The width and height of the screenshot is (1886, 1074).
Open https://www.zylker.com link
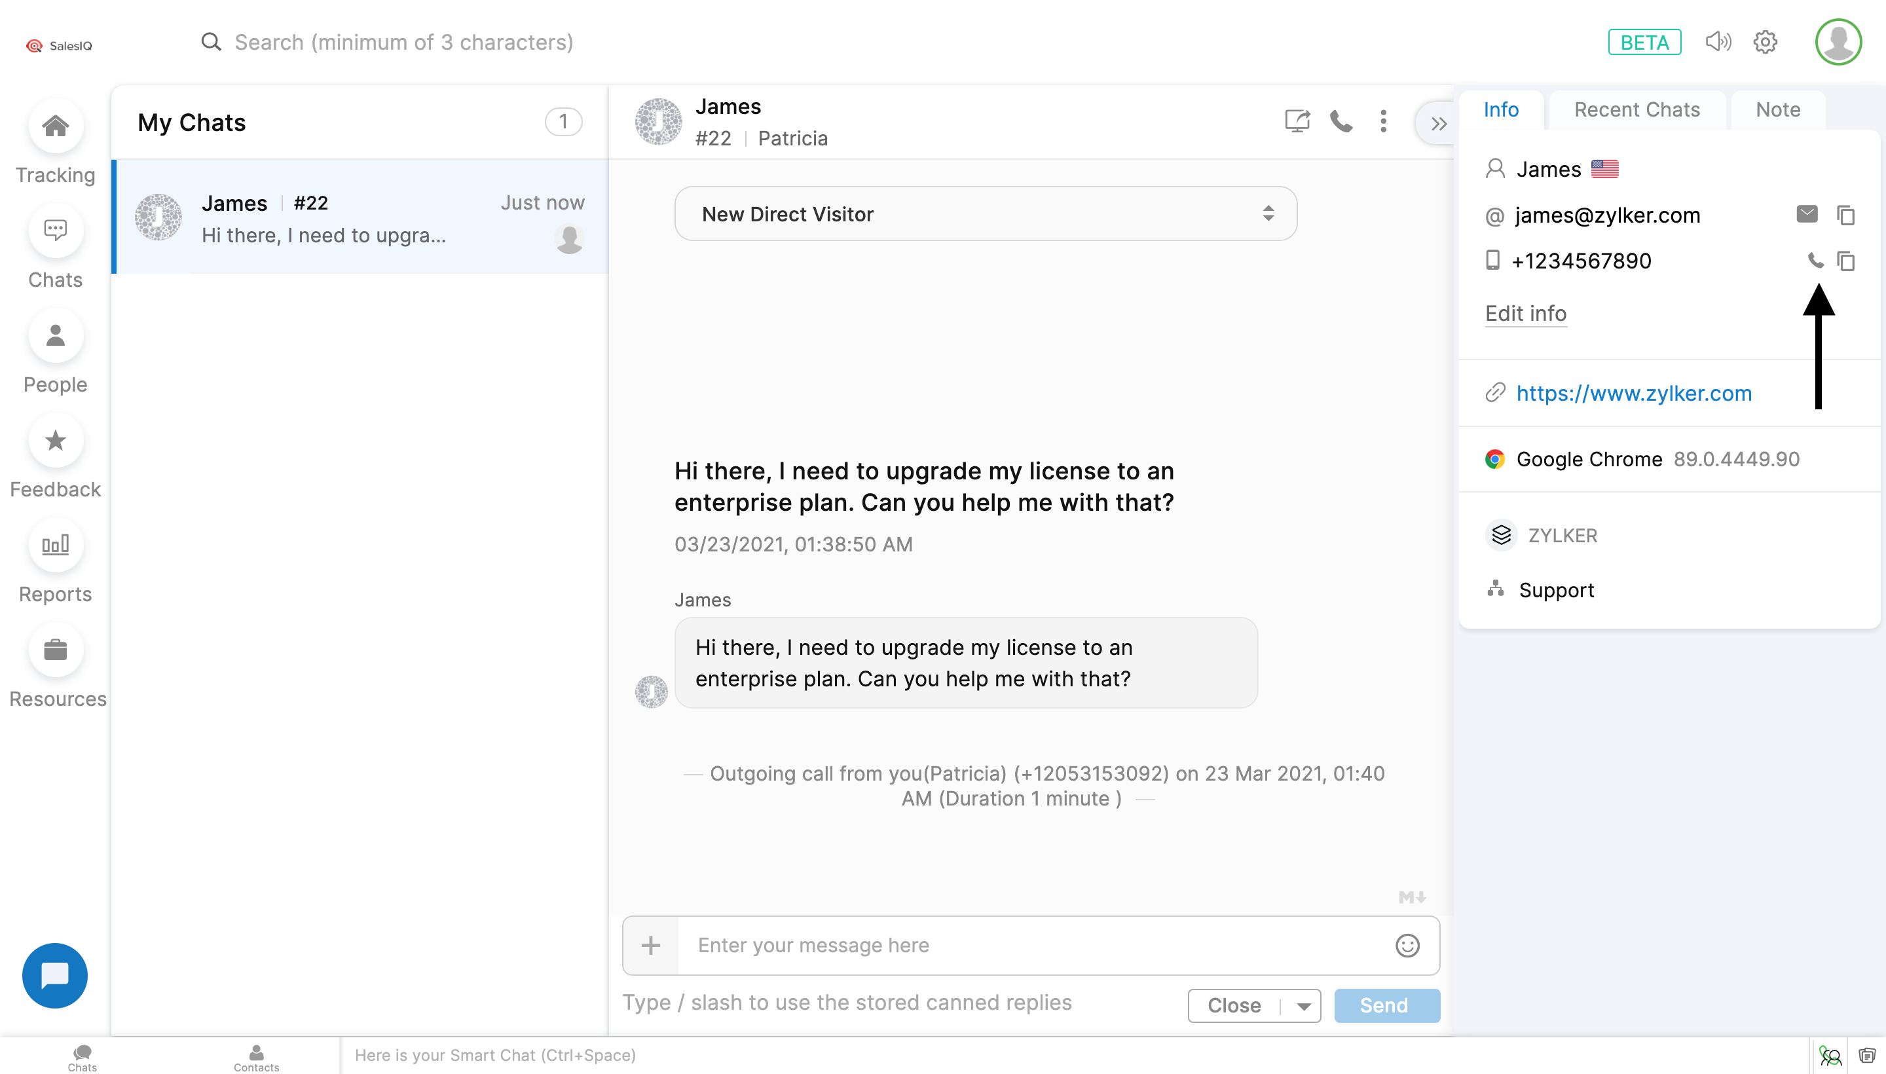1634,393
